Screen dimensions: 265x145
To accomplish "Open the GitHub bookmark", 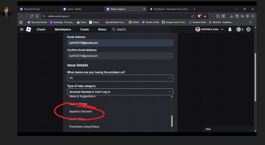I will (134, 22).
